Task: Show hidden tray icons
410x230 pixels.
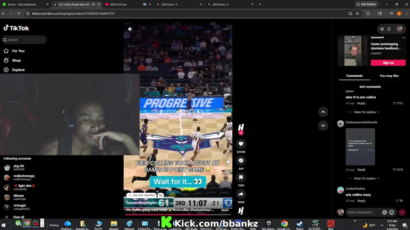Action: 382,225
